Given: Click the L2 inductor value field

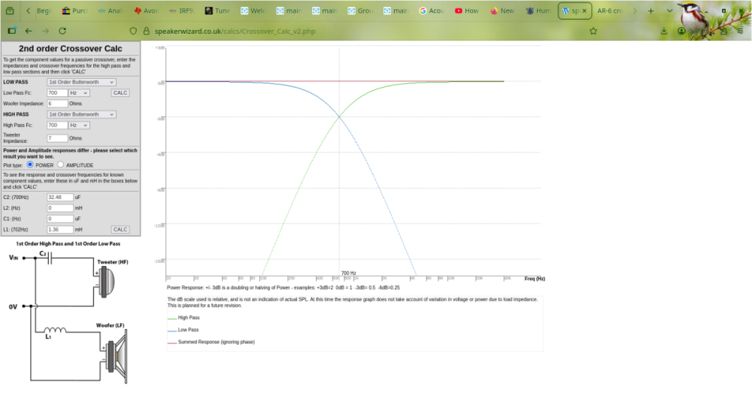Looking at the screenshot, I should 60,208.
